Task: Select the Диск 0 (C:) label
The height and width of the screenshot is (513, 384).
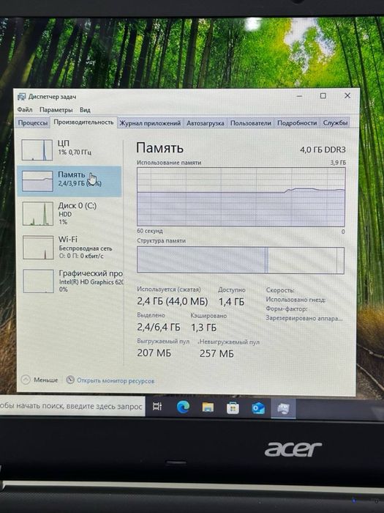Action: pyautogui.click(x=78, y=206)
